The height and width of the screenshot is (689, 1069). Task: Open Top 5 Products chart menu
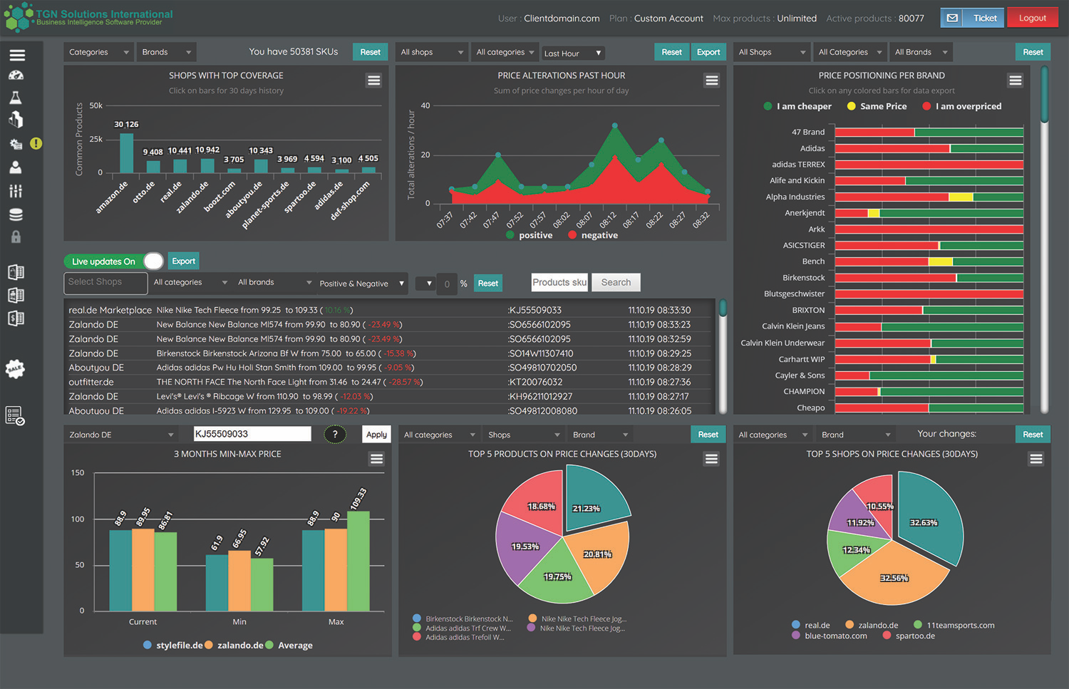(x=711, y=459)
